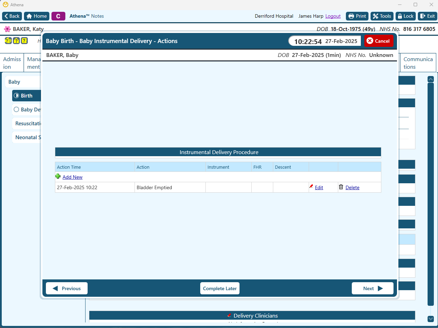
Task: Click the patient name BAKER, Katy
Action: [x=28, y=29]
